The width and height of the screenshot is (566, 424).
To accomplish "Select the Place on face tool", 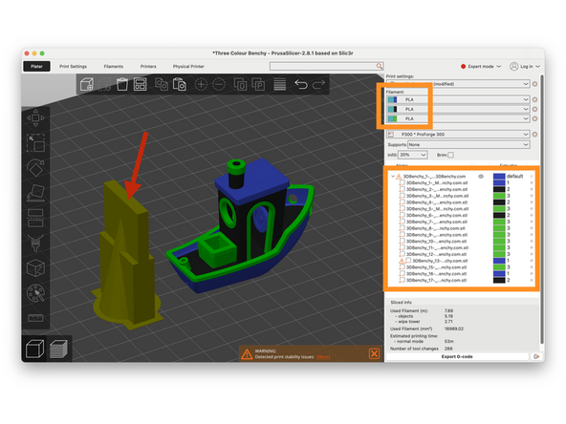I will 35,193.
